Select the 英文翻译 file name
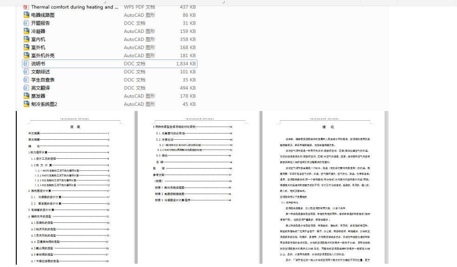Viewport: 457px width, 267px height. coord(40,88)
